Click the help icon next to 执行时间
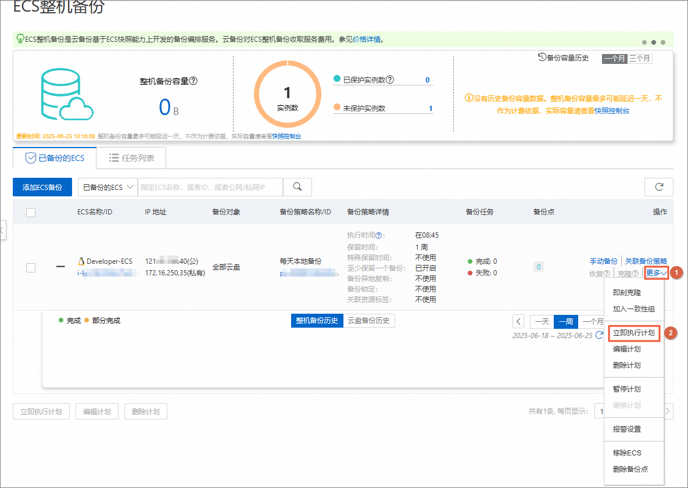The width and height of the screenshot is (688, 488). coord(379,236)
